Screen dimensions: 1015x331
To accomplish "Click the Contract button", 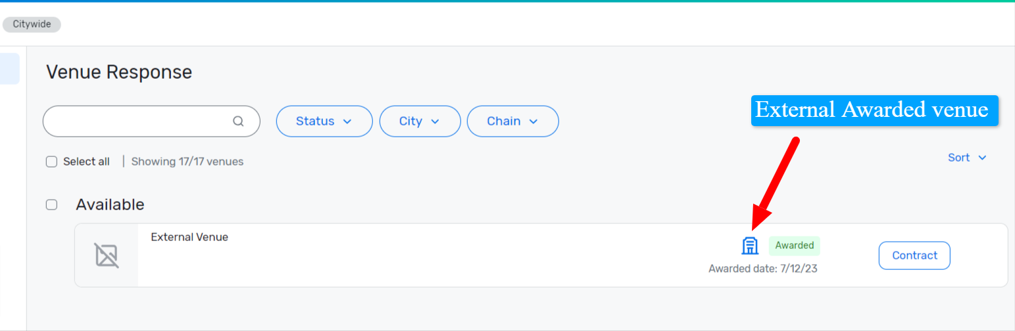I will click(914, 255).
